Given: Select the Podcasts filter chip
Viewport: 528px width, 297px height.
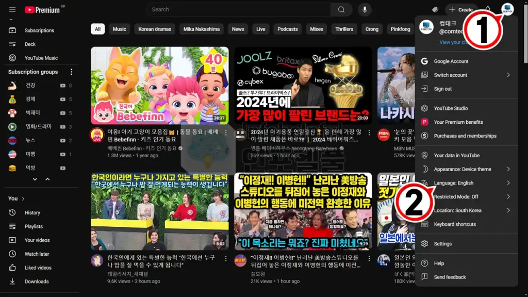Looking at the screenshot, I should (x=288, y=29).
